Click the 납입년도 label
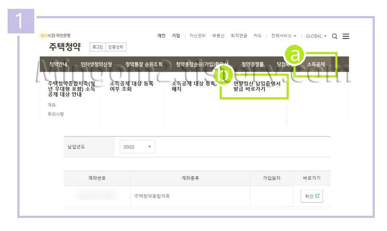This screenshot has width=387, height=231. [76, 147]
